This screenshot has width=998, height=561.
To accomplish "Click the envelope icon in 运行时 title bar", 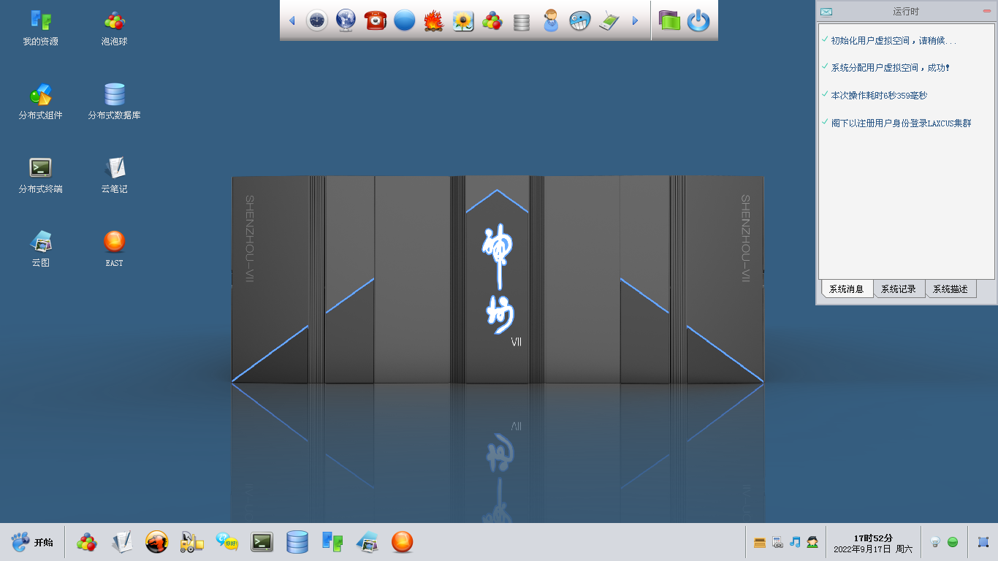I will 826,12.
